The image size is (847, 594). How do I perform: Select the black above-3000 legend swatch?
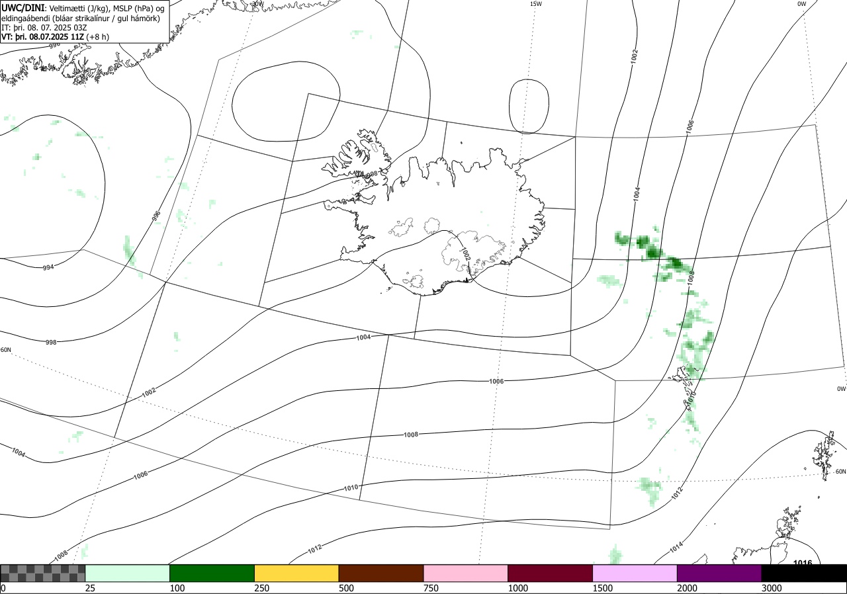coord(804,573)
